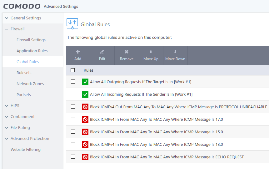Click red block icon for ICMP Message 15.0 rule
The height and width of the screenshot is (169, 269).
click(x=85, y=132)
